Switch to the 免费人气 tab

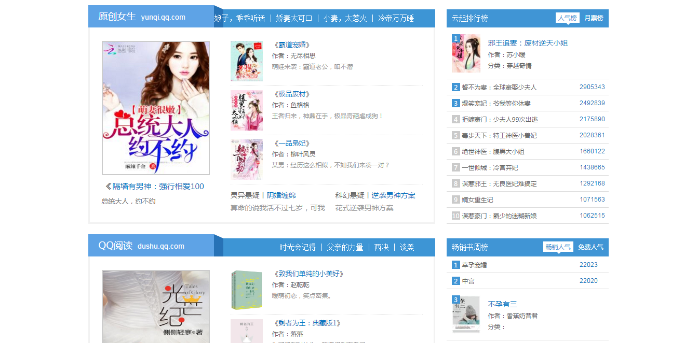point(591,247)
